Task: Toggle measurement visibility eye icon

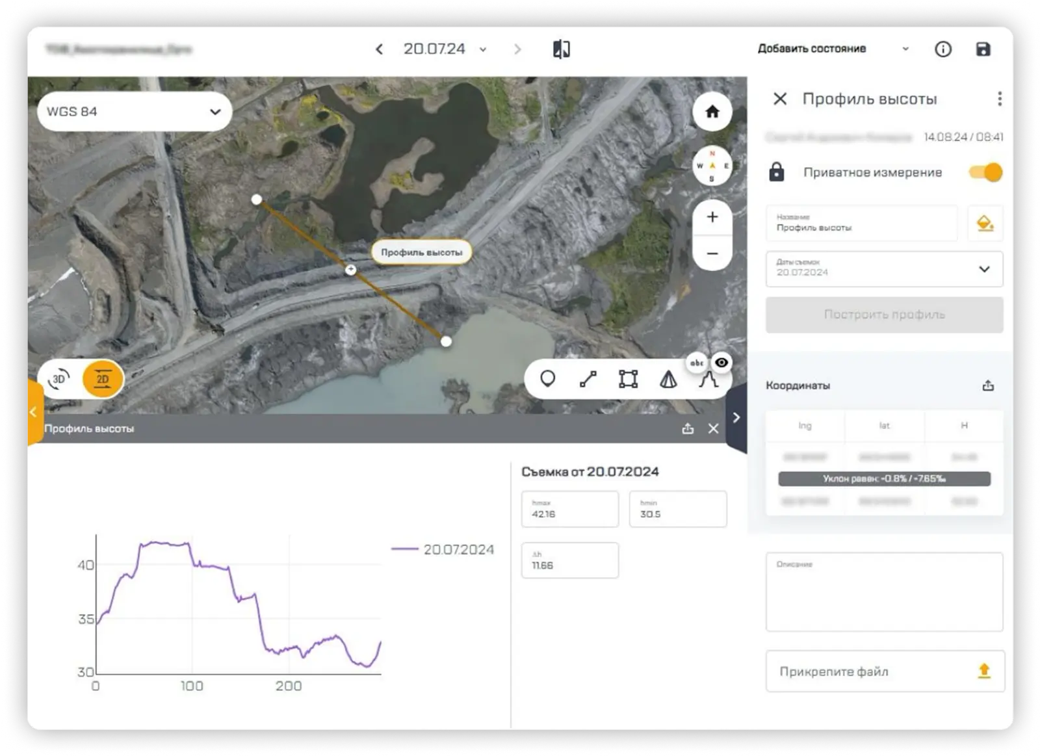Action: pyautogui.click(x=721, y=362)
